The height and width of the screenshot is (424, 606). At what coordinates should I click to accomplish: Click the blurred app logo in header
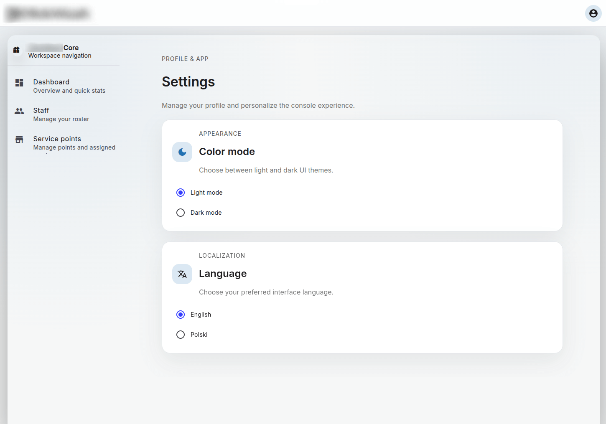click(48, 14)
